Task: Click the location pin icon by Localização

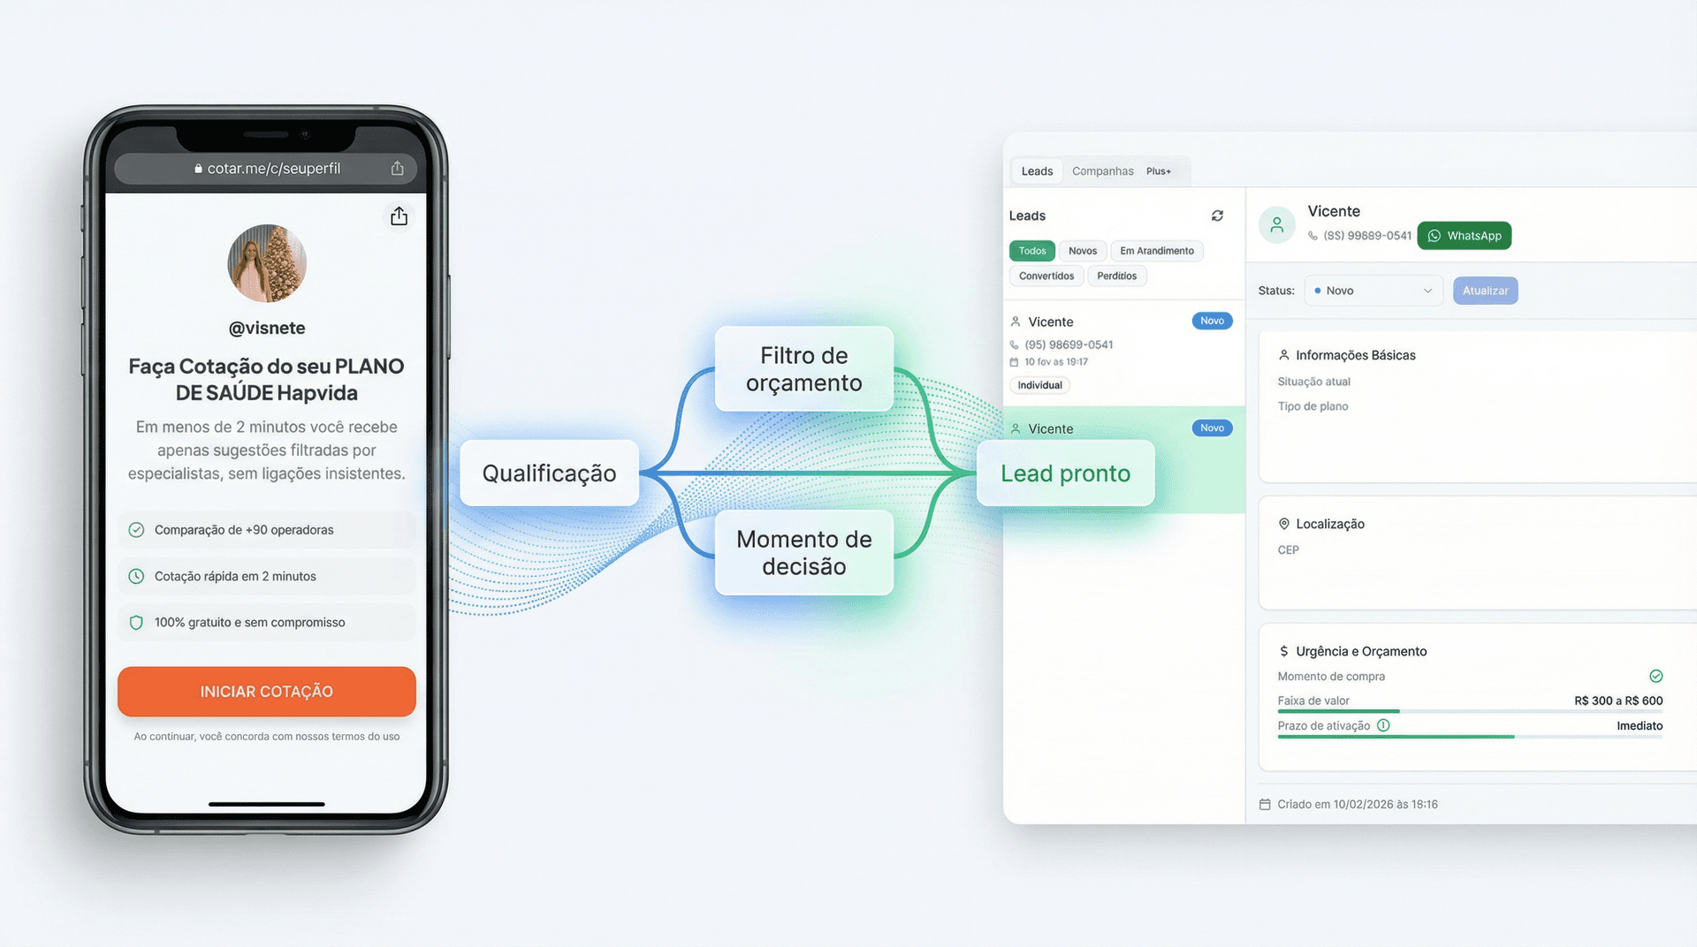Action: click(x=1283, y=524)
